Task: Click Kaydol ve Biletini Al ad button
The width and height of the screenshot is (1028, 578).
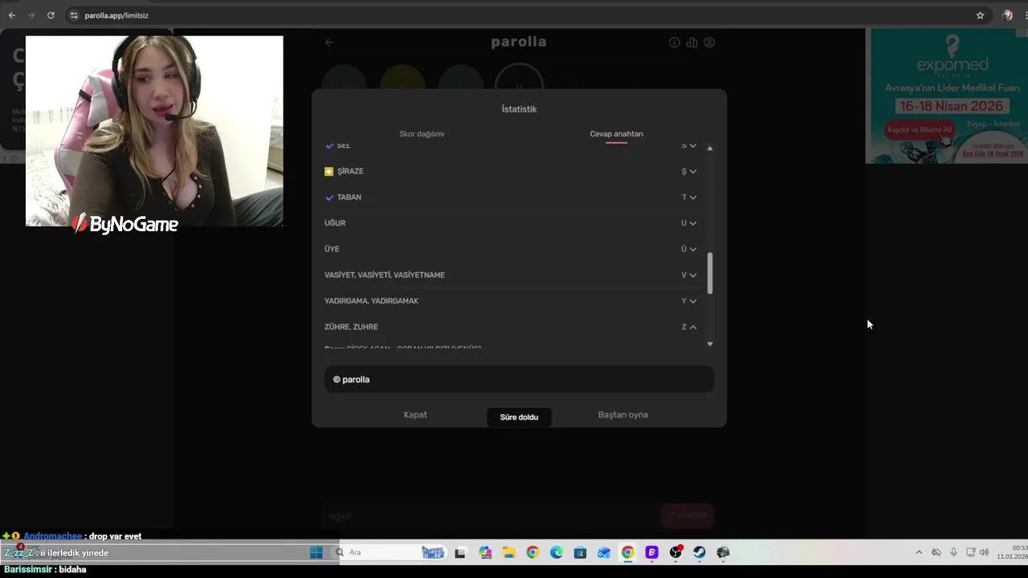Action: point(920,129)
